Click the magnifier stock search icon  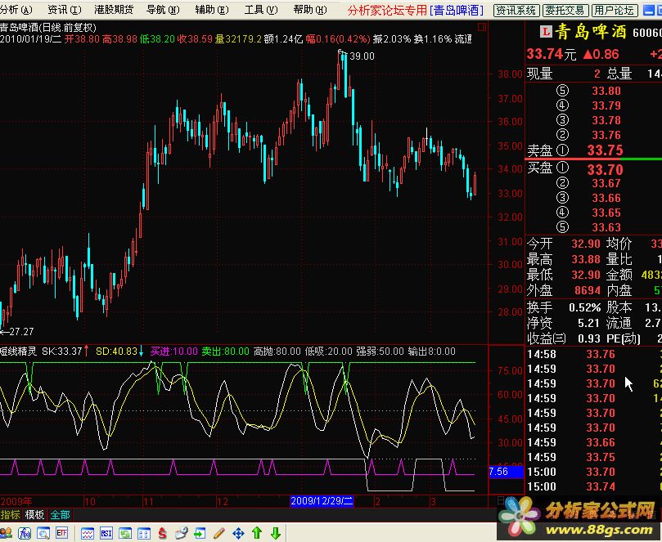point(43,533)
